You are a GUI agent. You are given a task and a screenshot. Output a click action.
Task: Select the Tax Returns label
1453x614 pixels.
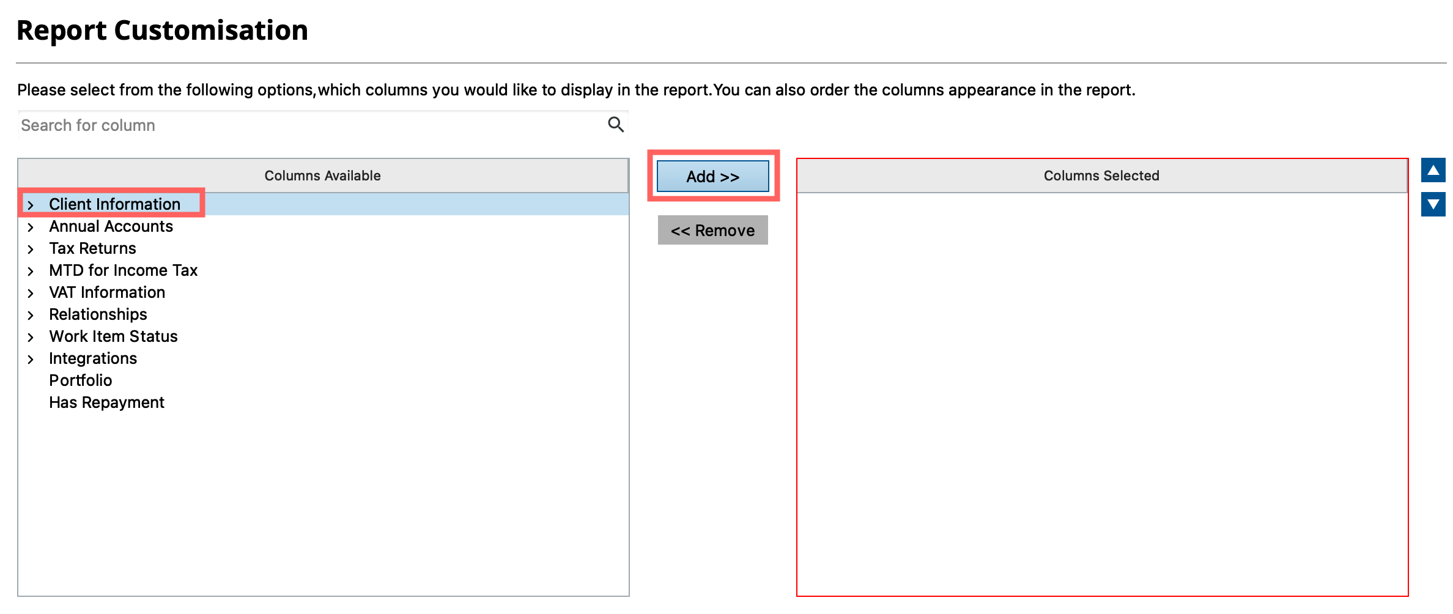(x=92, y=248)
